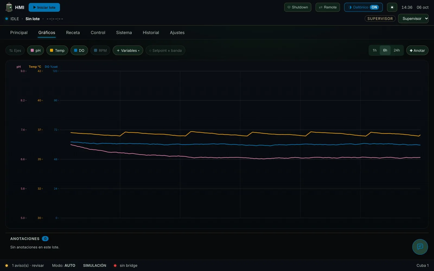Open the Variables dropdown
434x271 pixels.
[128, 50]
